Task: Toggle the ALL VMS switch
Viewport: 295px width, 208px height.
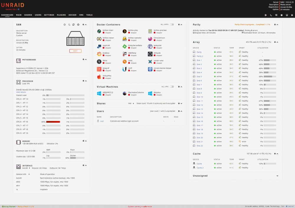Action: 172,86
